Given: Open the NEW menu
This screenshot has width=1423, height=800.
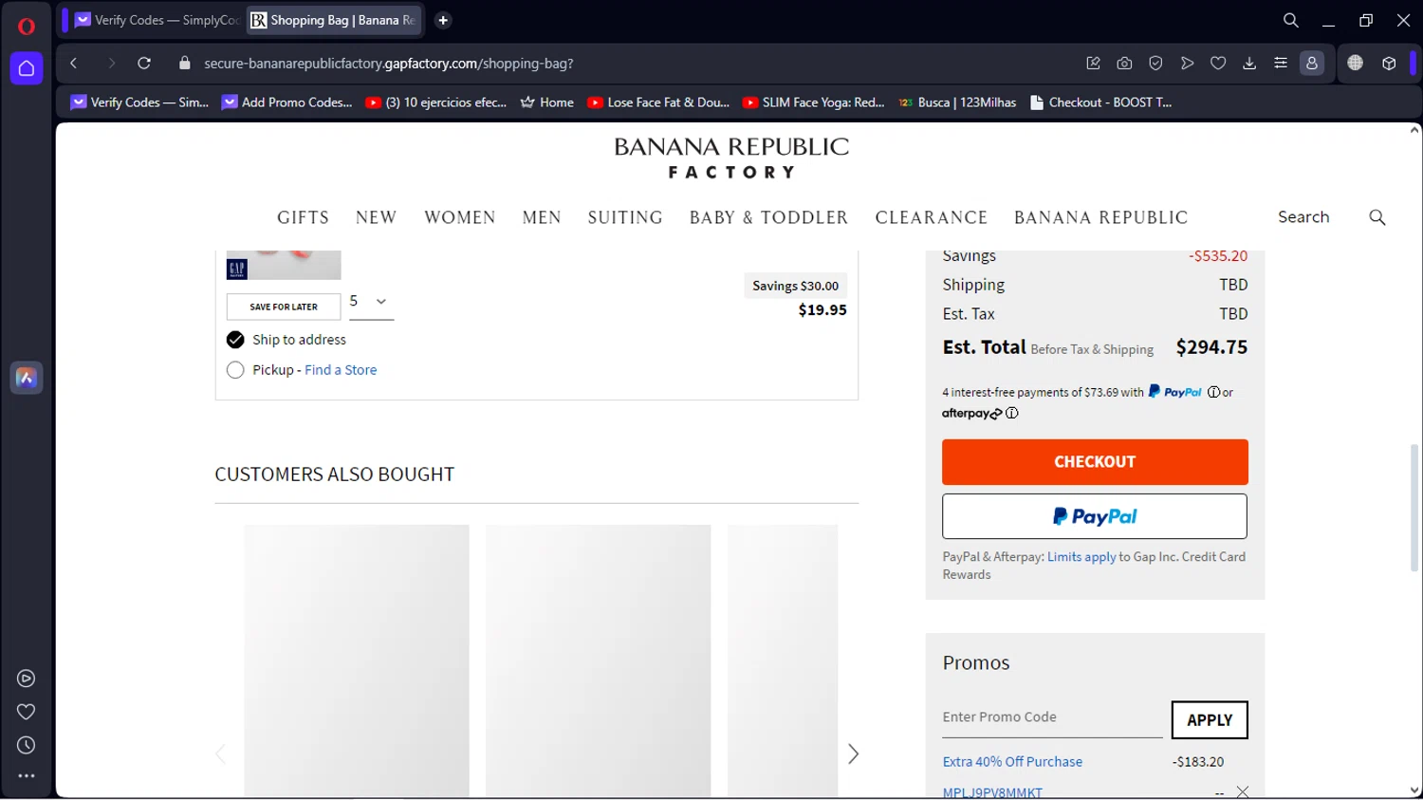Looking at the screenshot, I should (x=376, y=217).
